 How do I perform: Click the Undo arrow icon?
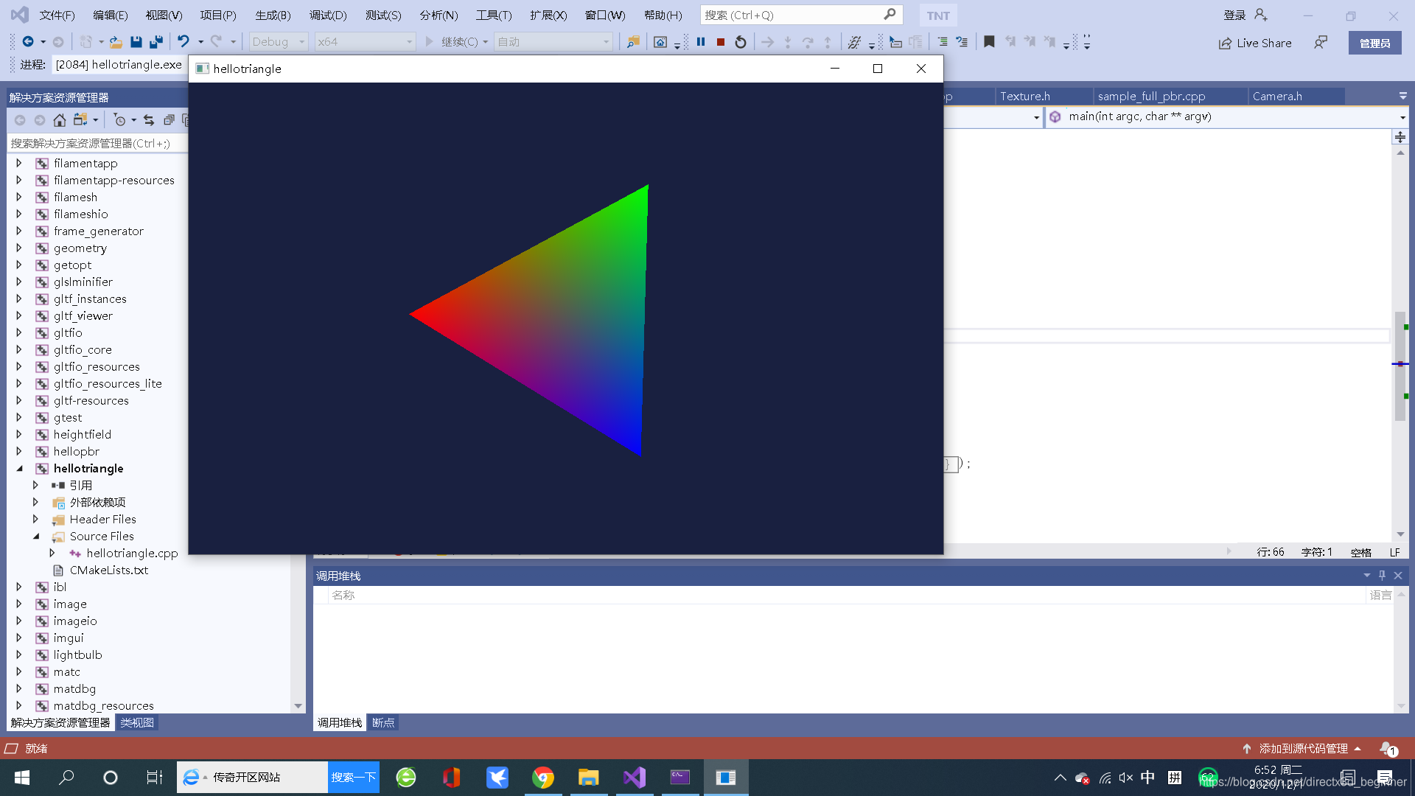pyautogui.click(x=184, y=42)
